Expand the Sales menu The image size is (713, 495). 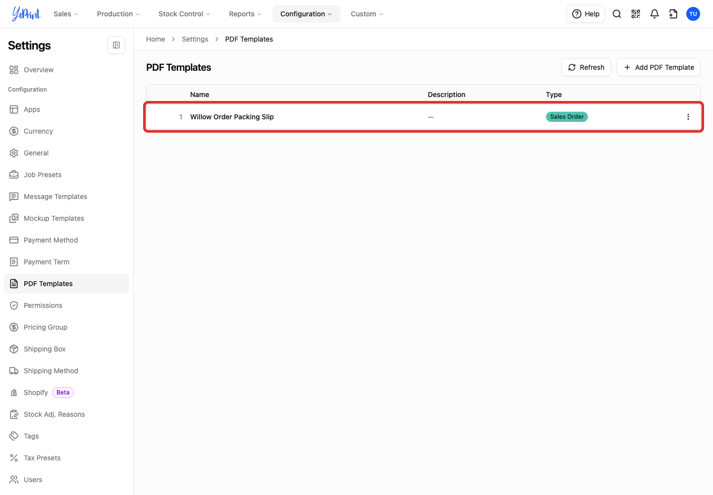click(66, 14)
